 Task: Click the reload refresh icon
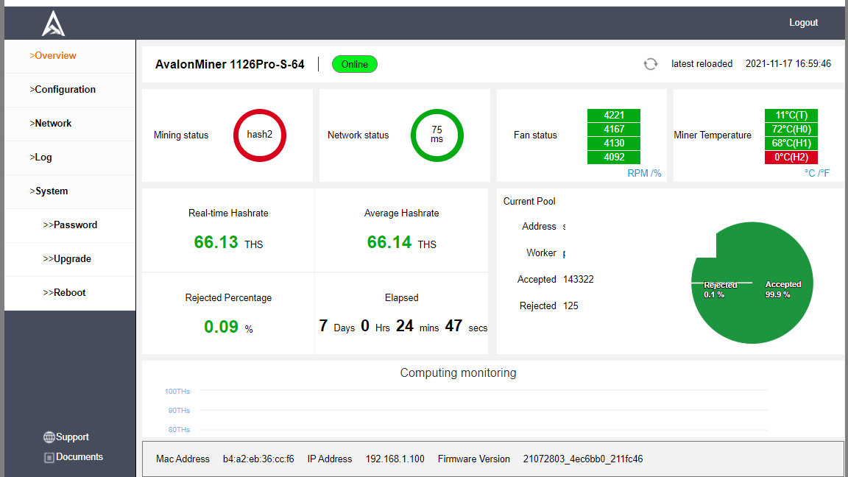point(651,64)
